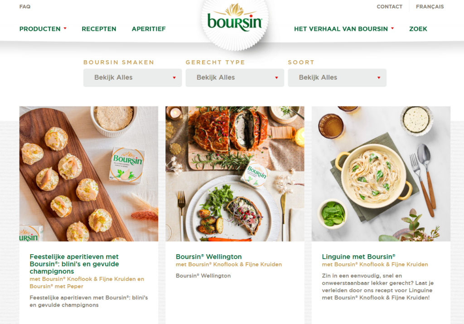Click Linguine met Boursin® title link

[x=359, y=256]
